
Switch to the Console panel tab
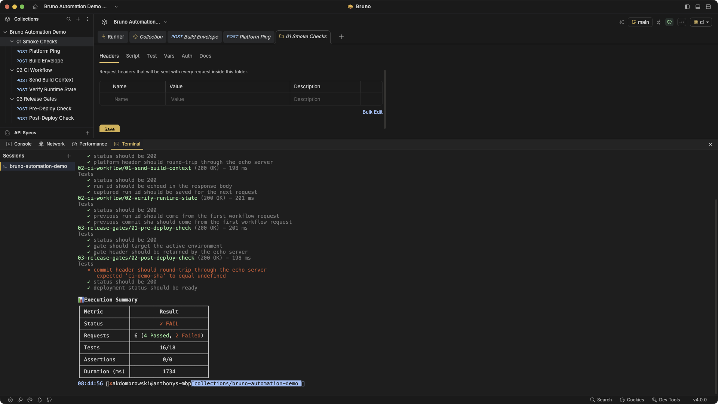point(19,144)
